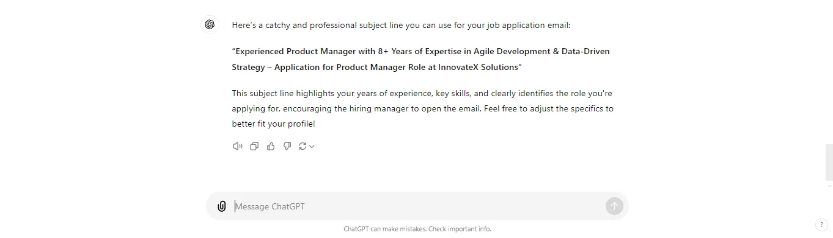Click the scrollbar down arrow at right edge
The image size is (833, 238).
point(829,186)
